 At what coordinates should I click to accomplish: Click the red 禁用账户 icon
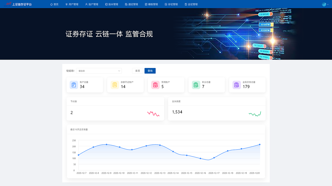click(x=155, y=85)
